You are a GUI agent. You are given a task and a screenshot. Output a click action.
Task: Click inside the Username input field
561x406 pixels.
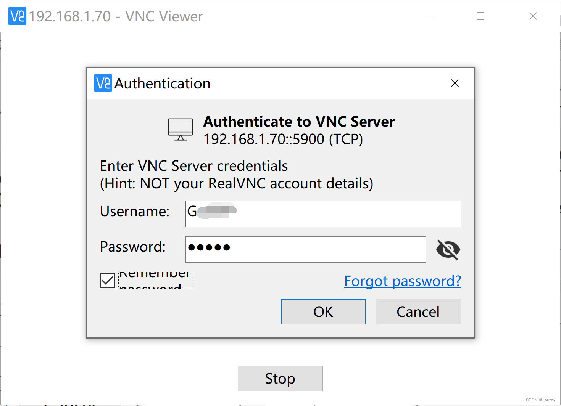pos(323,214)
